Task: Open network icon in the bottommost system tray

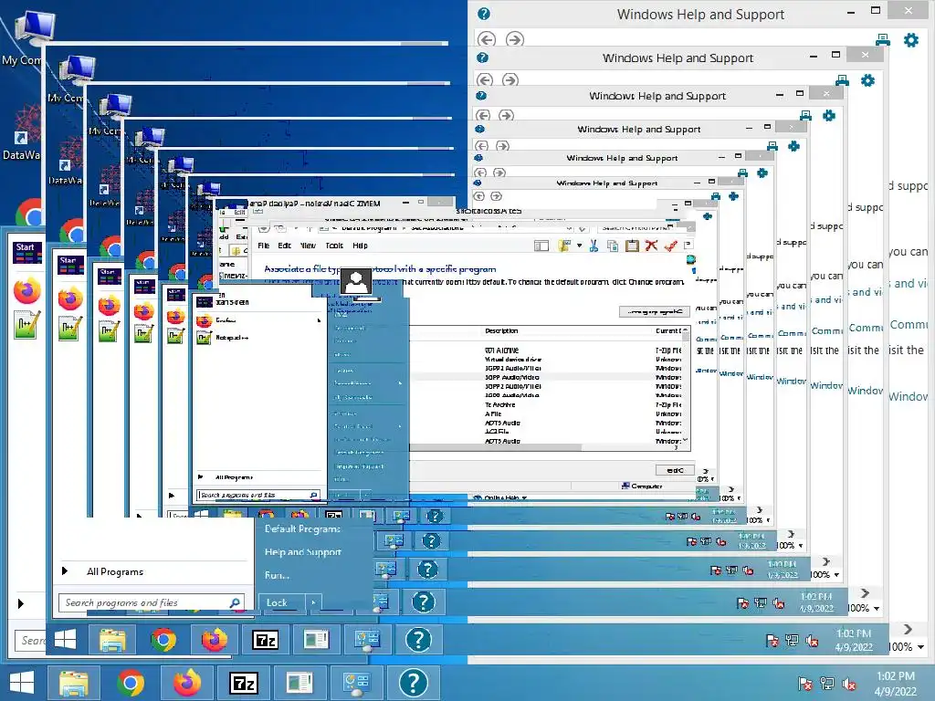Action: click(827, 684)
